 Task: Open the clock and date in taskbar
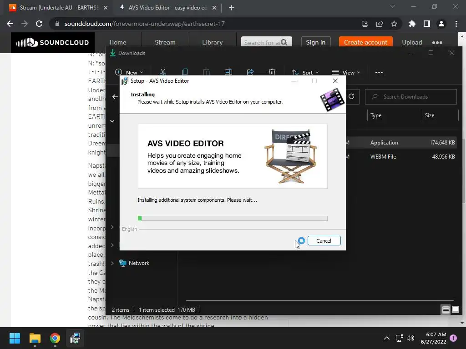[x=434, y=338]
